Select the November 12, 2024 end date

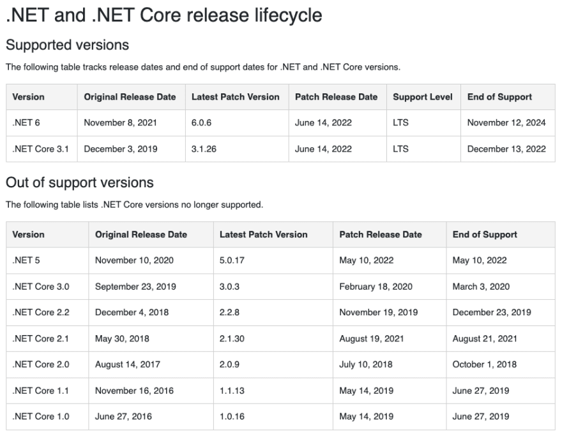506,123
